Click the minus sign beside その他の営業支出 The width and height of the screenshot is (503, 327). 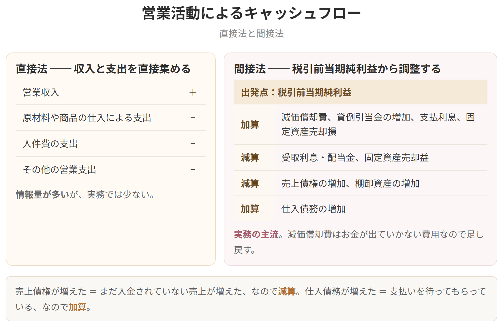[x=193, y=170]
